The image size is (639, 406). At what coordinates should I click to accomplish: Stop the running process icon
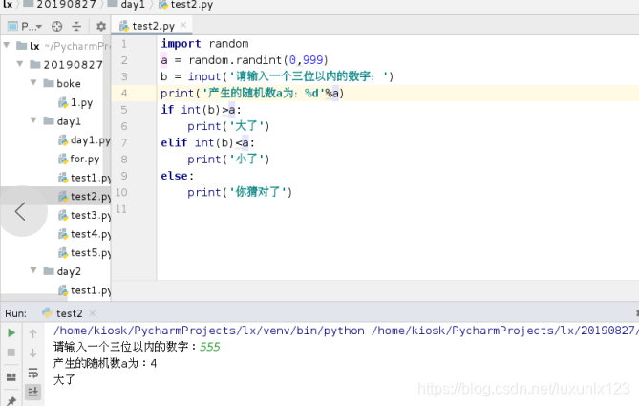coord(11,353)
